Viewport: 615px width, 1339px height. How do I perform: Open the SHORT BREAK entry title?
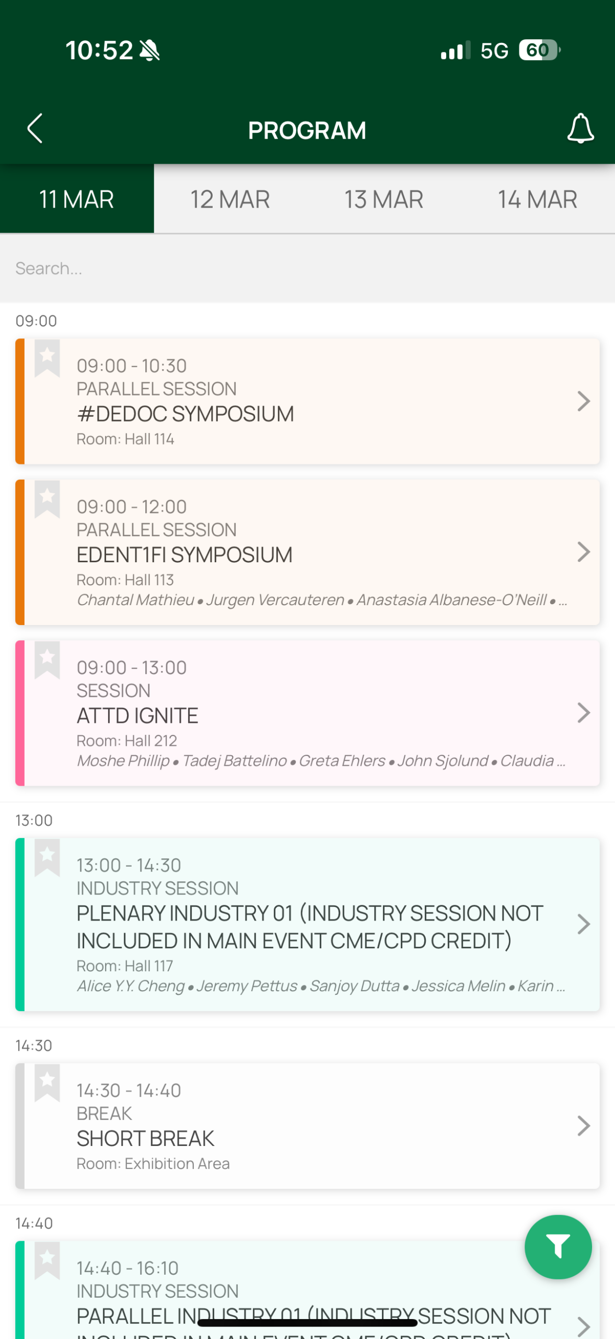[x=145, y=1138]
